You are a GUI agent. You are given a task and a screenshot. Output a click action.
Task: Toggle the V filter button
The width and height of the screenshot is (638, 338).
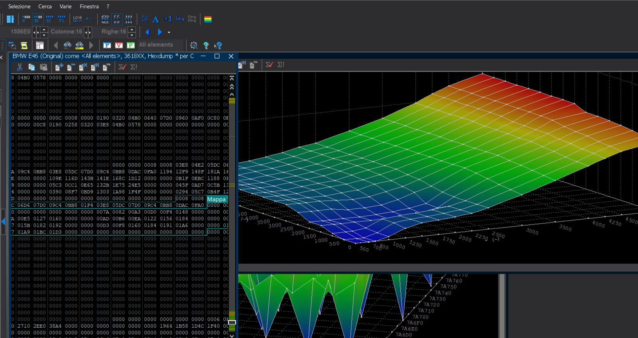tap(119, 45)
